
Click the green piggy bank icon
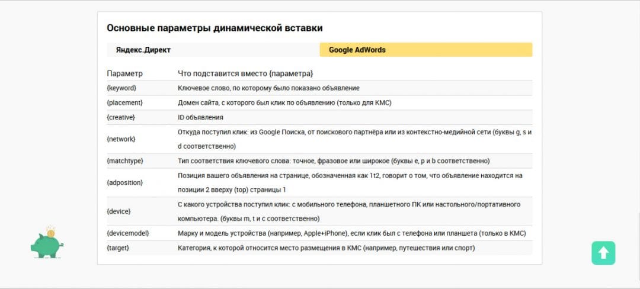pyautogui.click(x=47, y=242)
